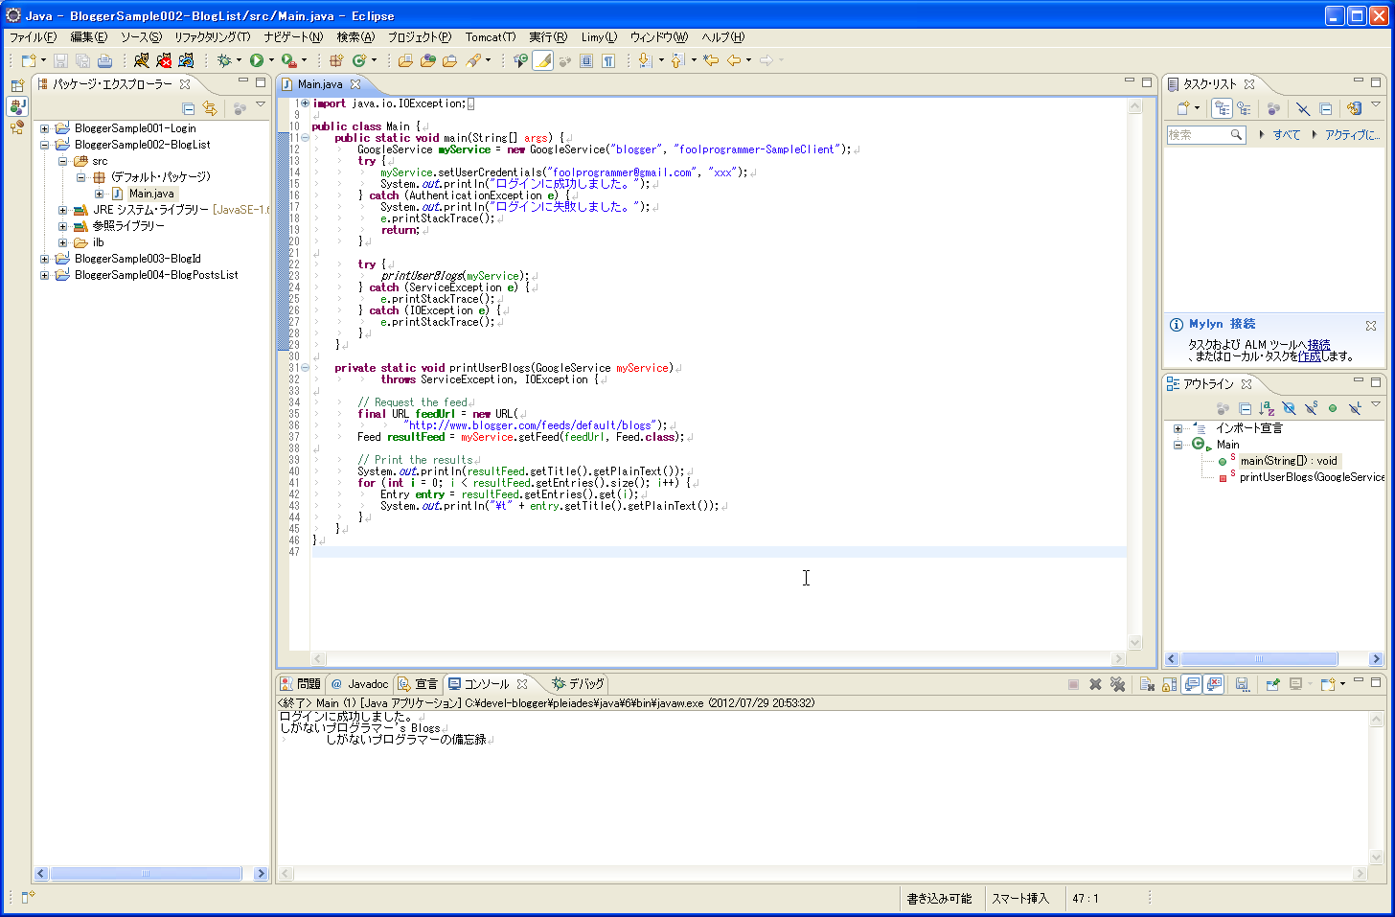Click 作成 link in Mylyn panel
Viewport: 1395px width, 917px height.
[1310, 356]
